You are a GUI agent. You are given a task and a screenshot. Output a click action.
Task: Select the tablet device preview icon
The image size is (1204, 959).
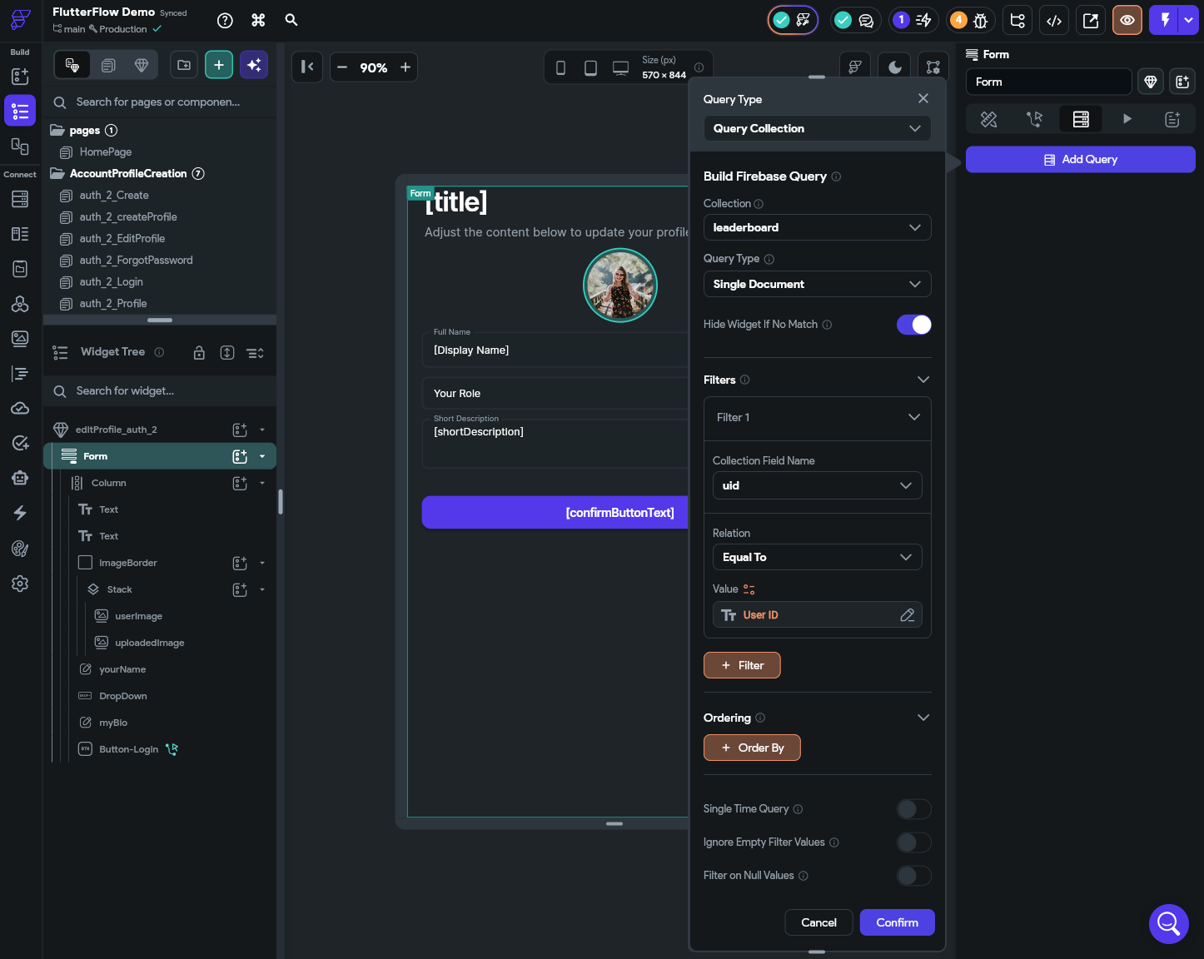click(590, 68)
